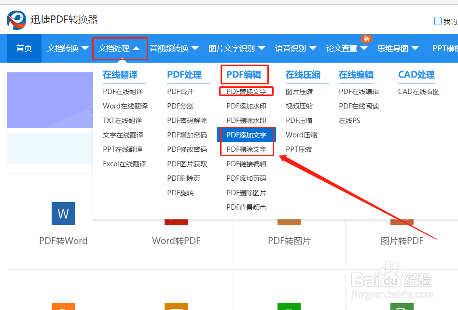Select PDF在线阅读
Viewport: 458px width, 310px height.
(359, 106)
